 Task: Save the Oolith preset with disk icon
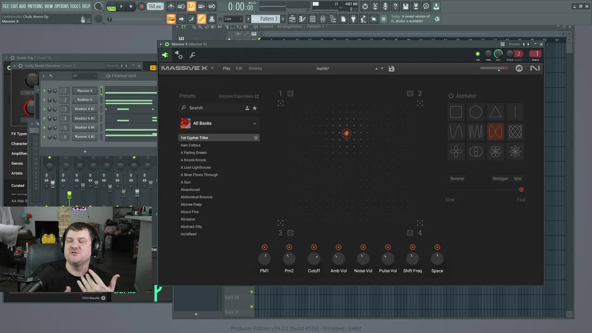[x=392, y=68]
